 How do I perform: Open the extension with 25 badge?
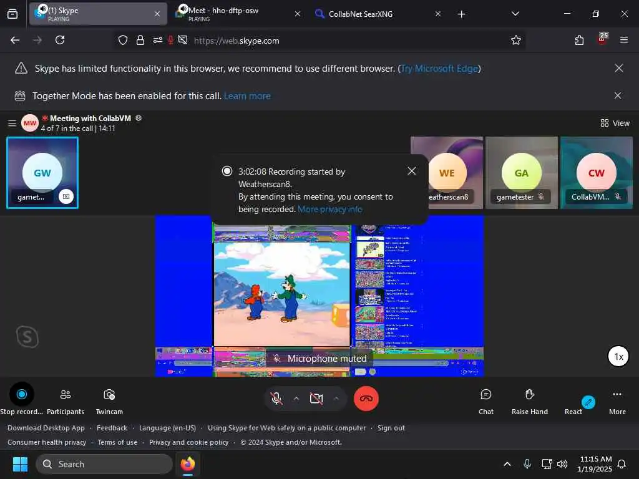click(x=602, y=39)
